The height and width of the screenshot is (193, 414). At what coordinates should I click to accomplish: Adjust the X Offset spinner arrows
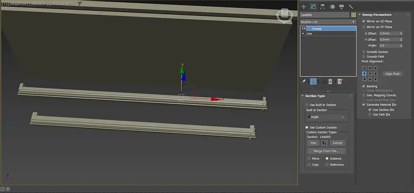[x=401, y=34]
